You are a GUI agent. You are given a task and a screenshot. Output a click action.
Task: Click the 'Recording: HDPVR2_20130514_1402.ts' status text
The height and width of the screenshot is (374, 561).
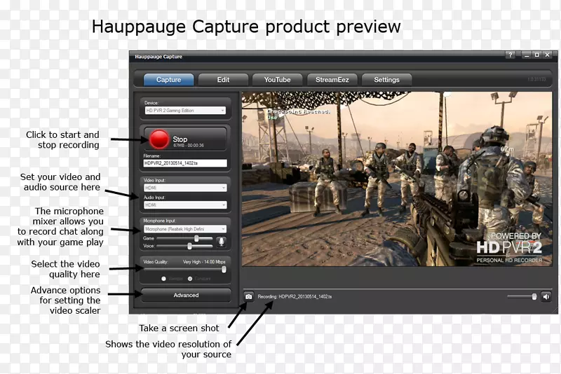295,296
